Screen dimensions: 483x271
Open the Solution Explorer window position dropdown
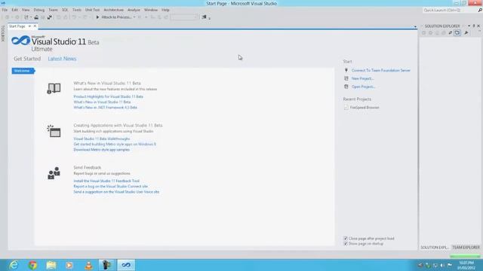pos(469,26)
